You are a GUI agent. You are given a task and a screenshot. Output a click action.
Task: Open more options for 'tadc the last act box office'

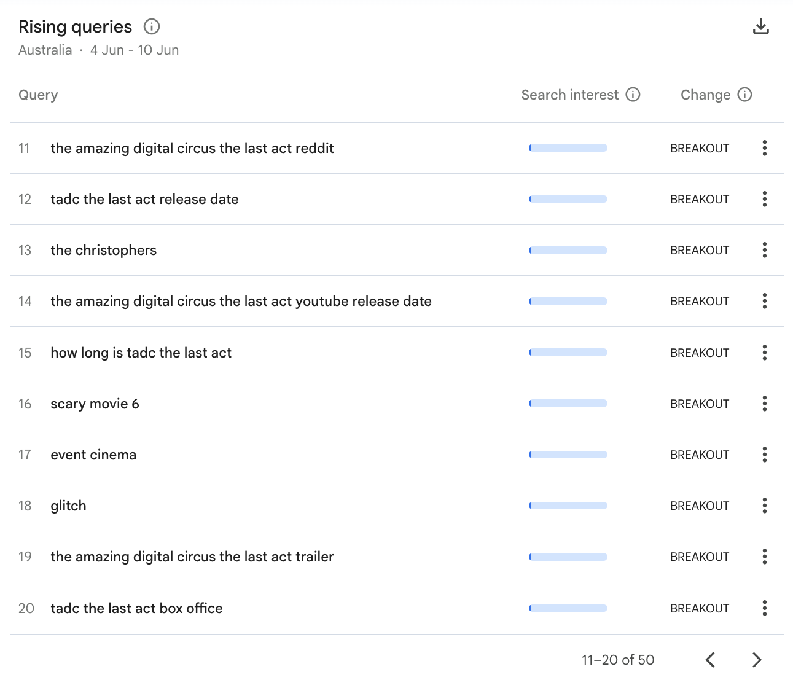tap(764, 608)
